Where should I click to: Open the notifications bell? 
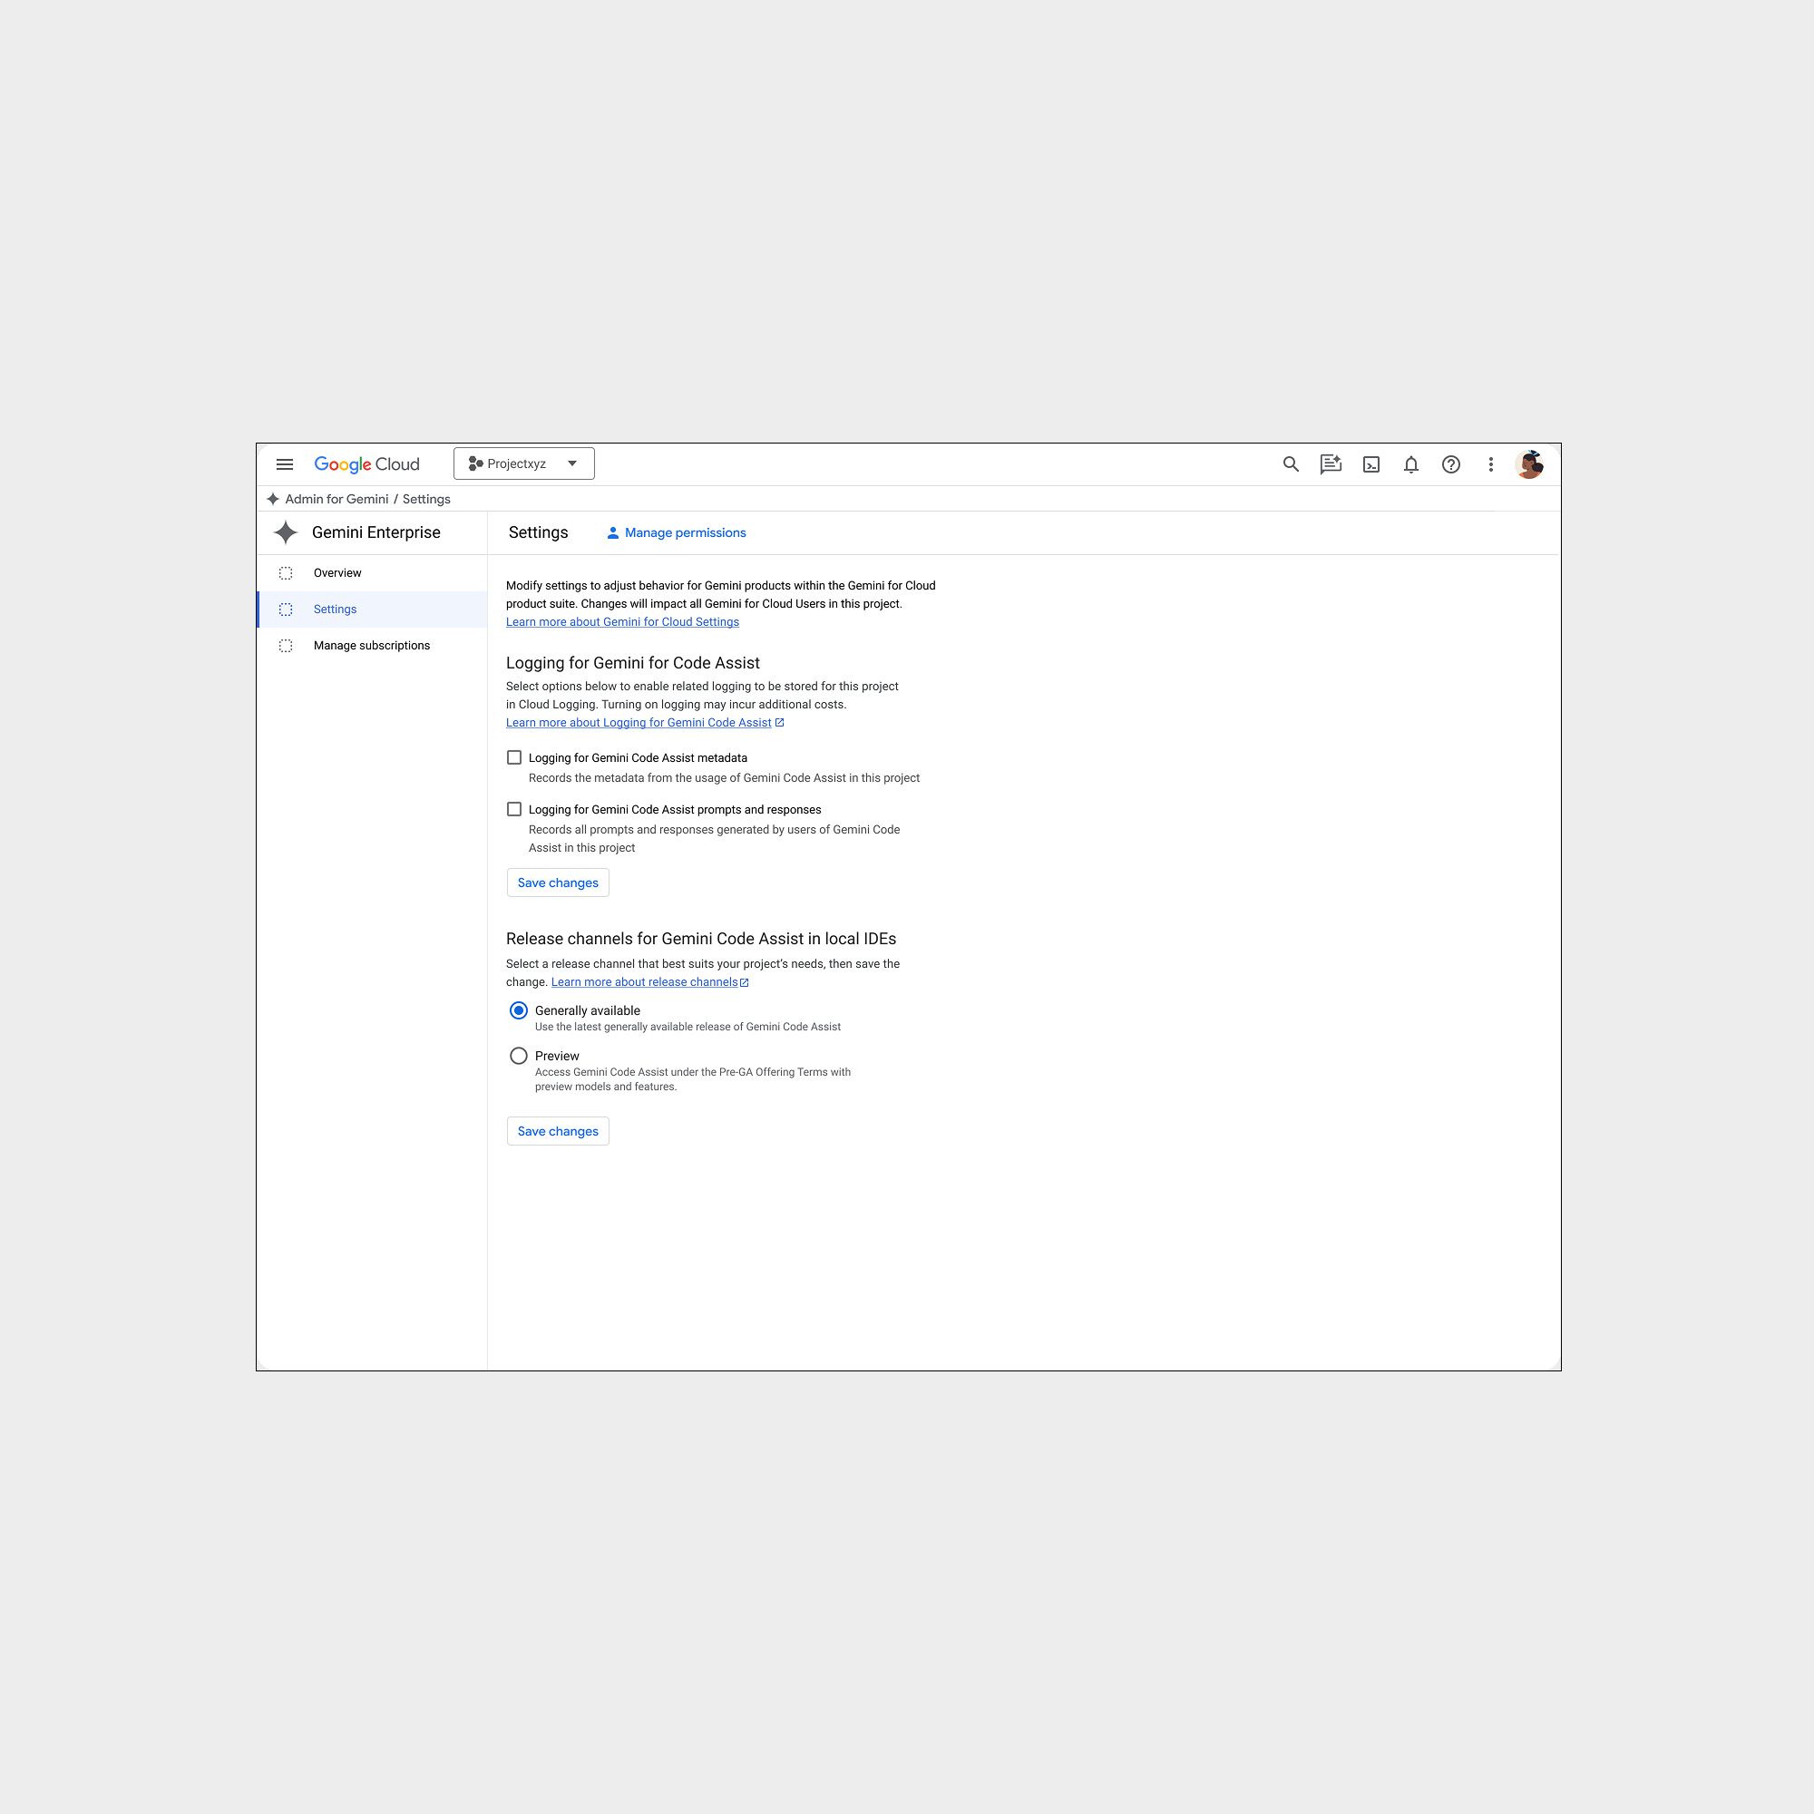click(1410, 463)
